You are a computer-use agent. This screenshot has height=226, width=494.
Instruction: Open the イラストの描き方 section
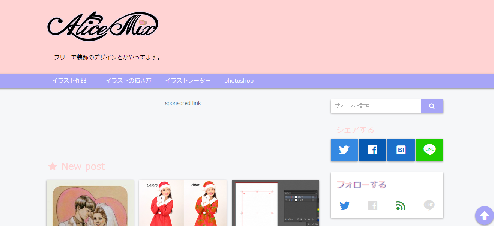[128, 81]
